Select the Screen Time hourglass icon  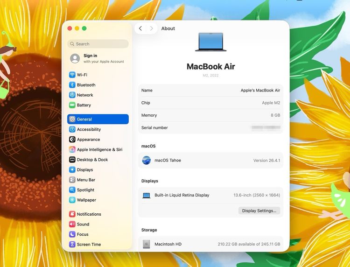72,244
